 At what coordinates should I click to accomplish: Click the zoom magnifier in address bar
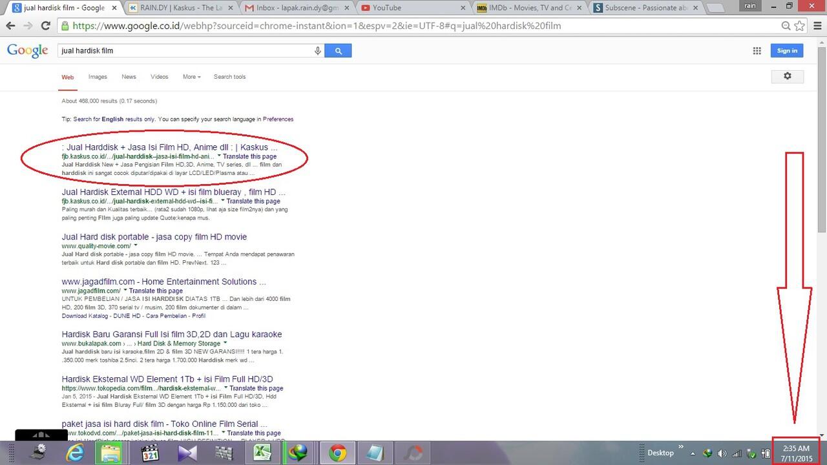coord(786,26)
